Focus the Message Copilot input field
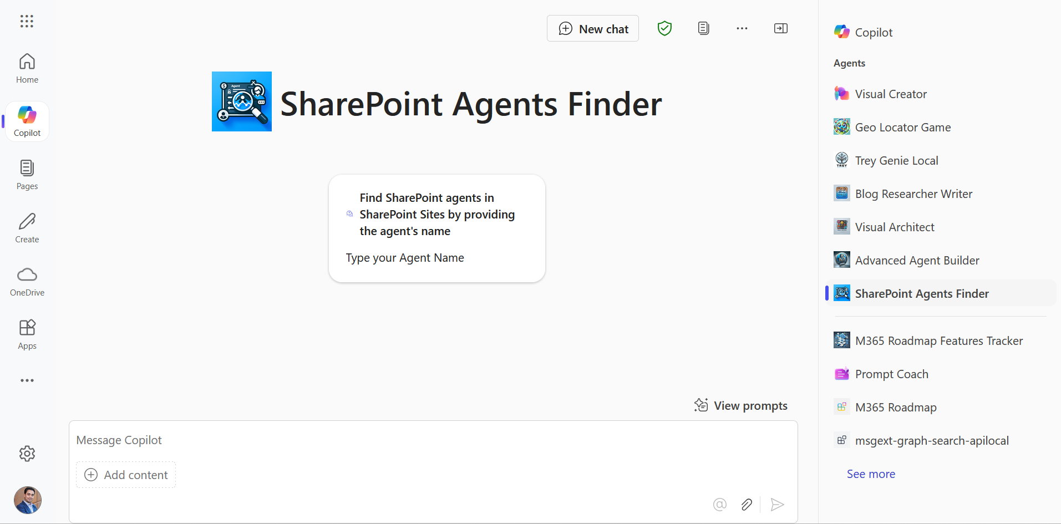This screenshot has height=524, width=1061. pos(433,440)
